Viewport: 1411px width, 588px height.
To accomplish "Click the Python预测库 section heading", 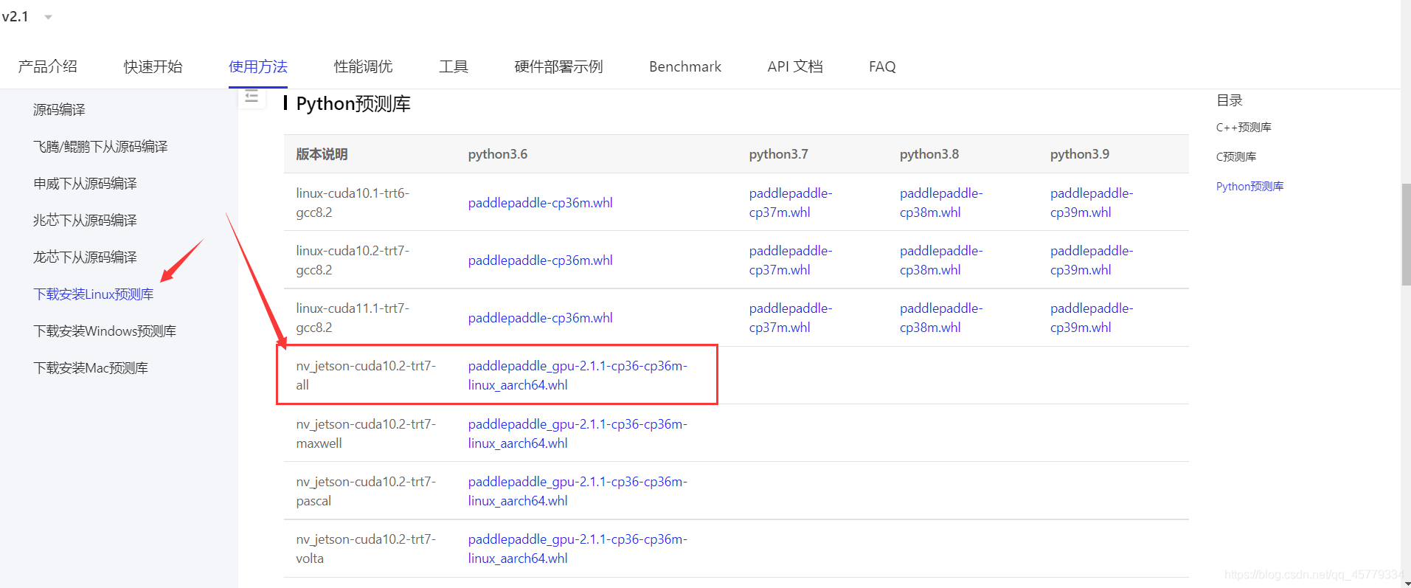I will click(x=353, y=104).
